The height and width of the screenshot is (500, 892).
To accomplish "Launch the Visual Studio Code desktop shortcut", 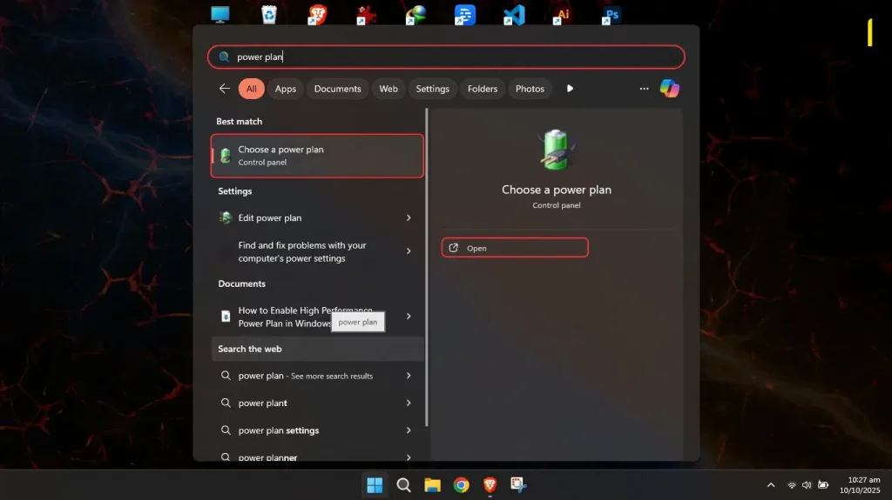I will point(514,15).
